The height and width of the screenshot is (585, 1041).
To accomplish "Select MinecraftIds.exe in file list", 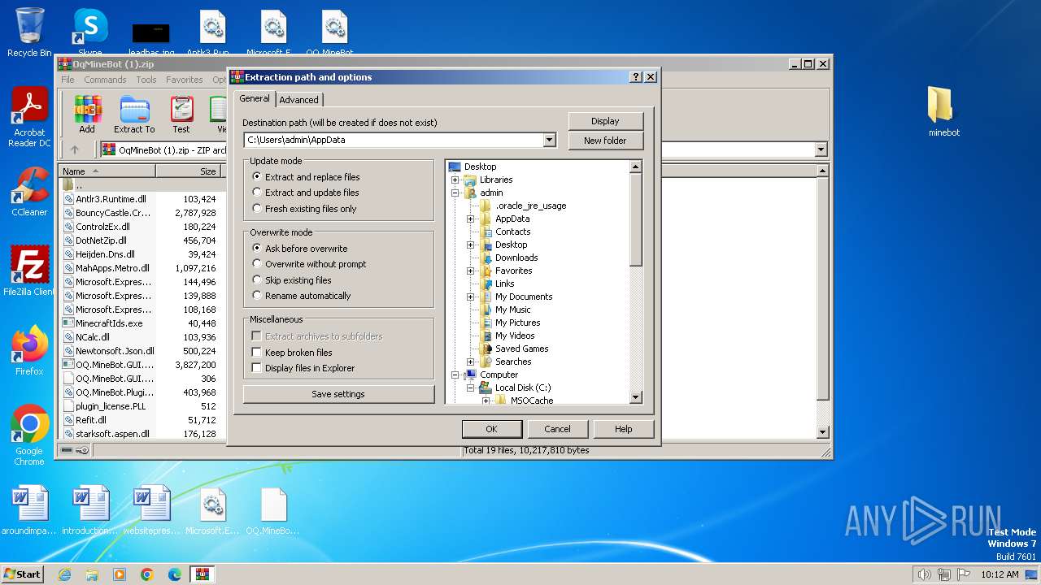I will point(109,323).
